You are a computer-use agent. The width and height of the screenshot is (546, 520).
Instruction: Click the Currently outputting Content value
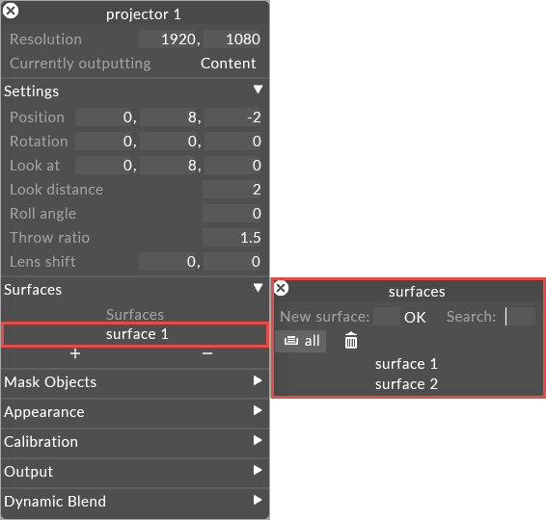228,64
